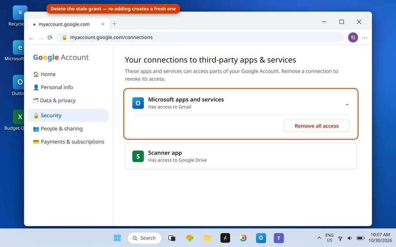Click the ENG US language indicator
Viewport: 396px width, 247px height.
pos(329,238)
